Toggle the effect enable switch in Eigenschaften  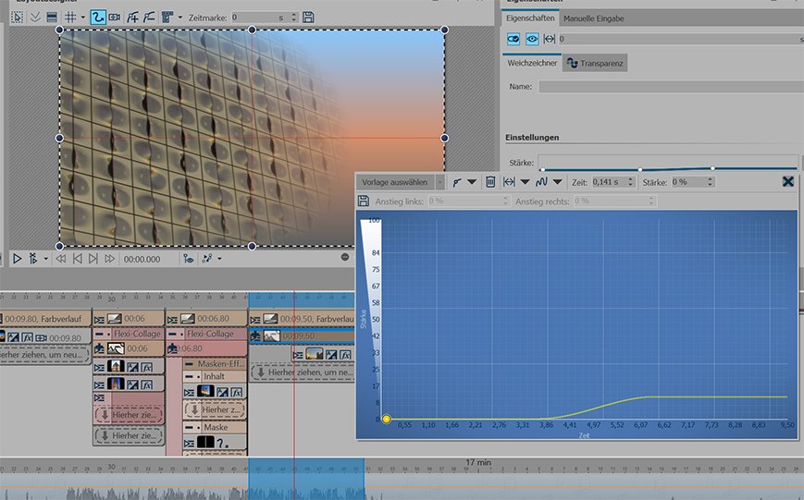[x=513, y=39]
